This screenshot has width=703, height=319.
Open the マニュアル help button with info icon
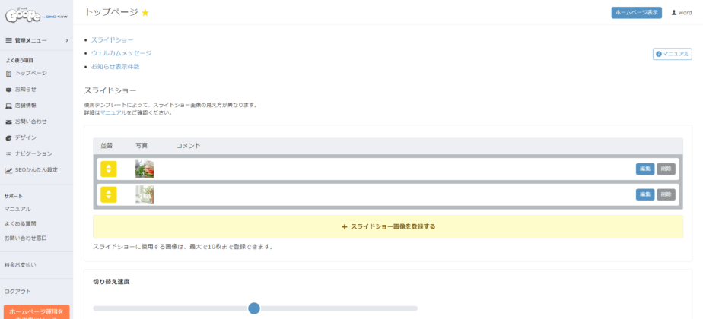point(672,54)
